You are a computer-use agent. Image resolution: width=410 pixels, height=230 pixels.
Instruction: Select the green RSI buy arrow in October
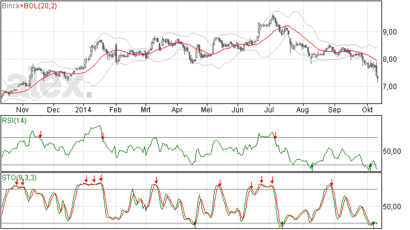point(370,167)
